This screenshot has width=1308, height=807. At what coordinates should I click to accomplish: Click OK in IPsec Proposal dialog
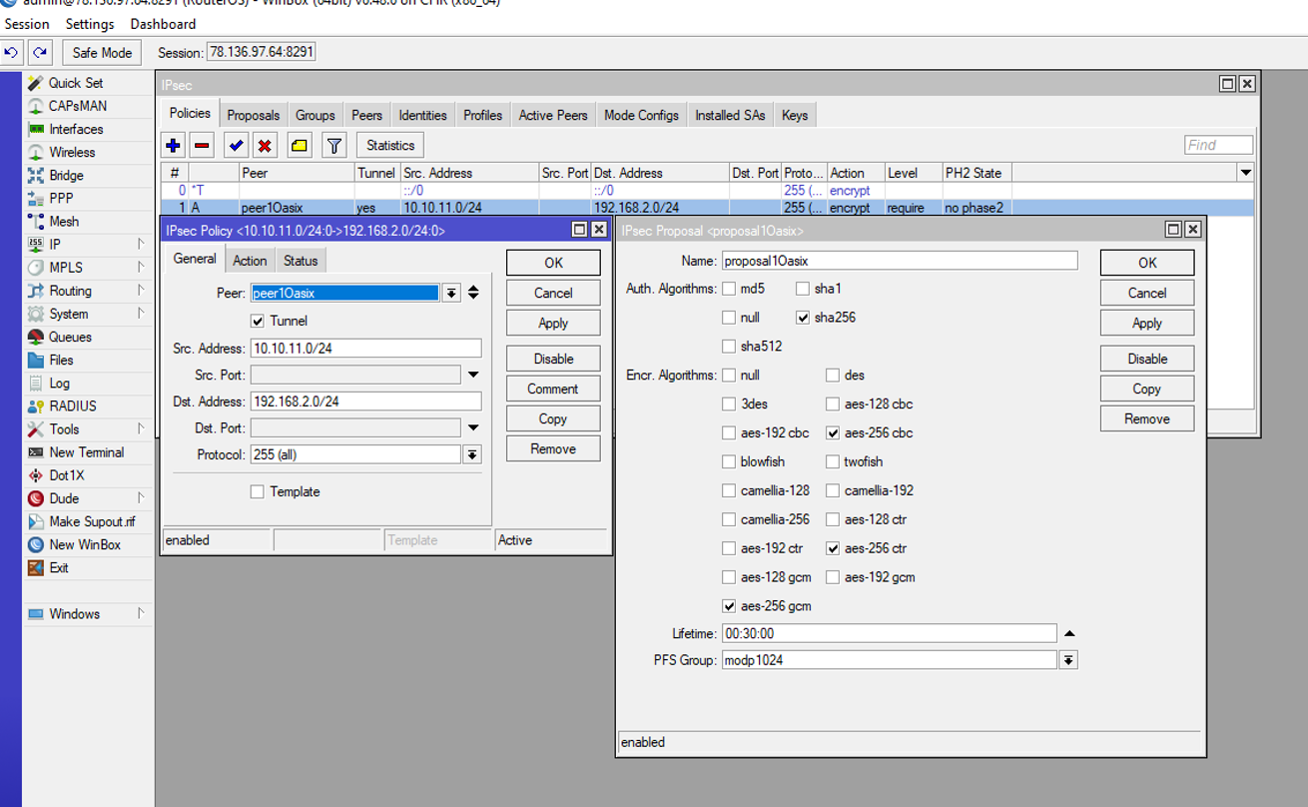click(x=1147, y=263)
